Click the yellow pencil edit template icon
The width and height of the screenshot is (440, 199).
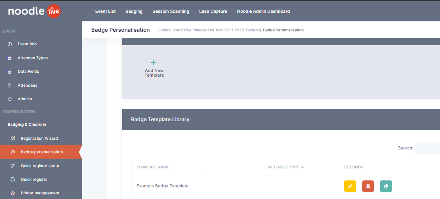point(350,186)
